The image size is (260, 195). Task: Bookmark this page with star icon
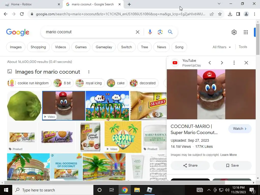point(220,14)
